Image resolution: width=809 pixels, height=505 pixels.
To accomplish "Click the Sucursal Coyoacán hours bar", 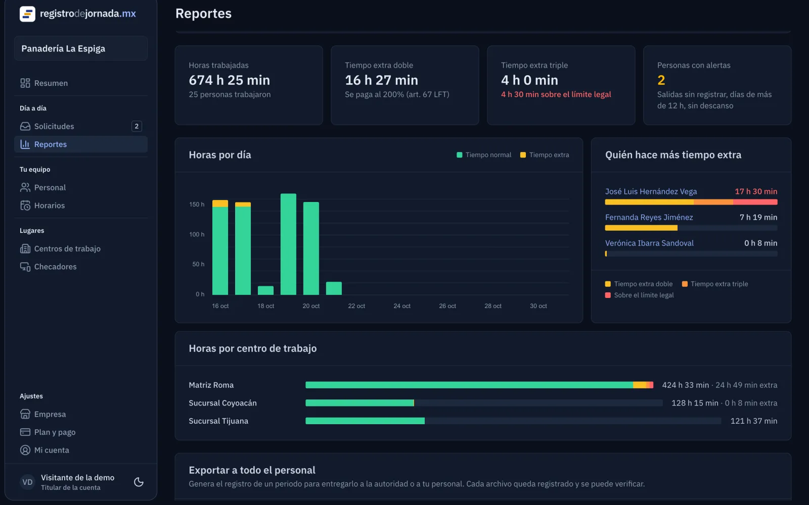I will click(x=484, y=403).
